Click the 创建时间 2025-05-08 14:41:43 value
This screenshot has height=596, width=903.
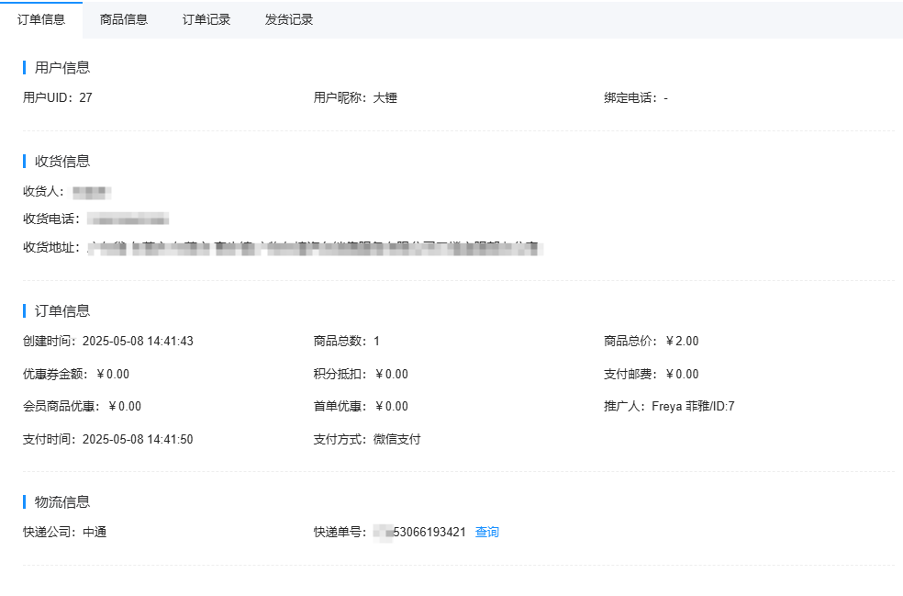pos(138,342)
